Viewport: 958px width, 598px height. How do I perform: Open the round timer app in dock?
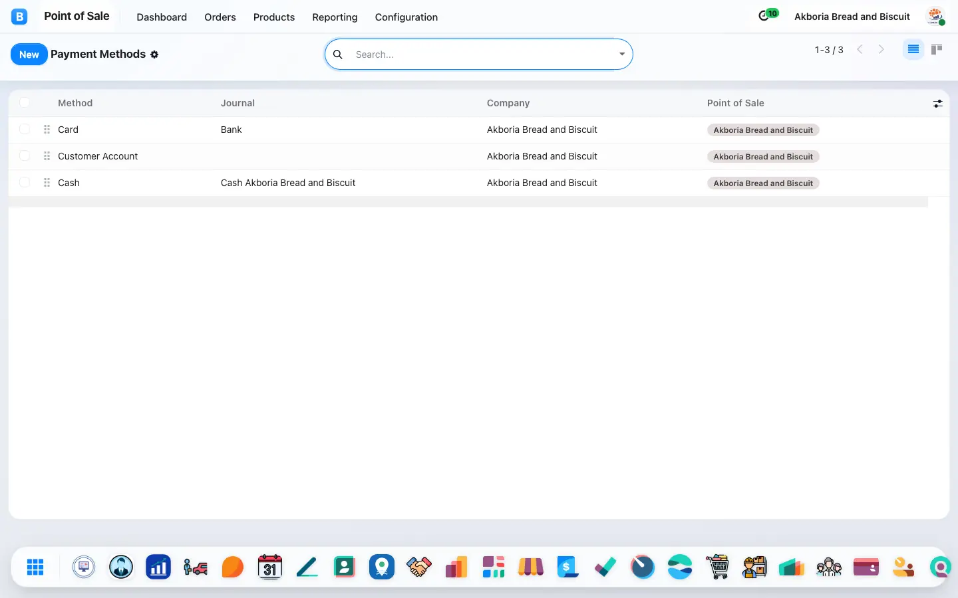tap(643, 567)
